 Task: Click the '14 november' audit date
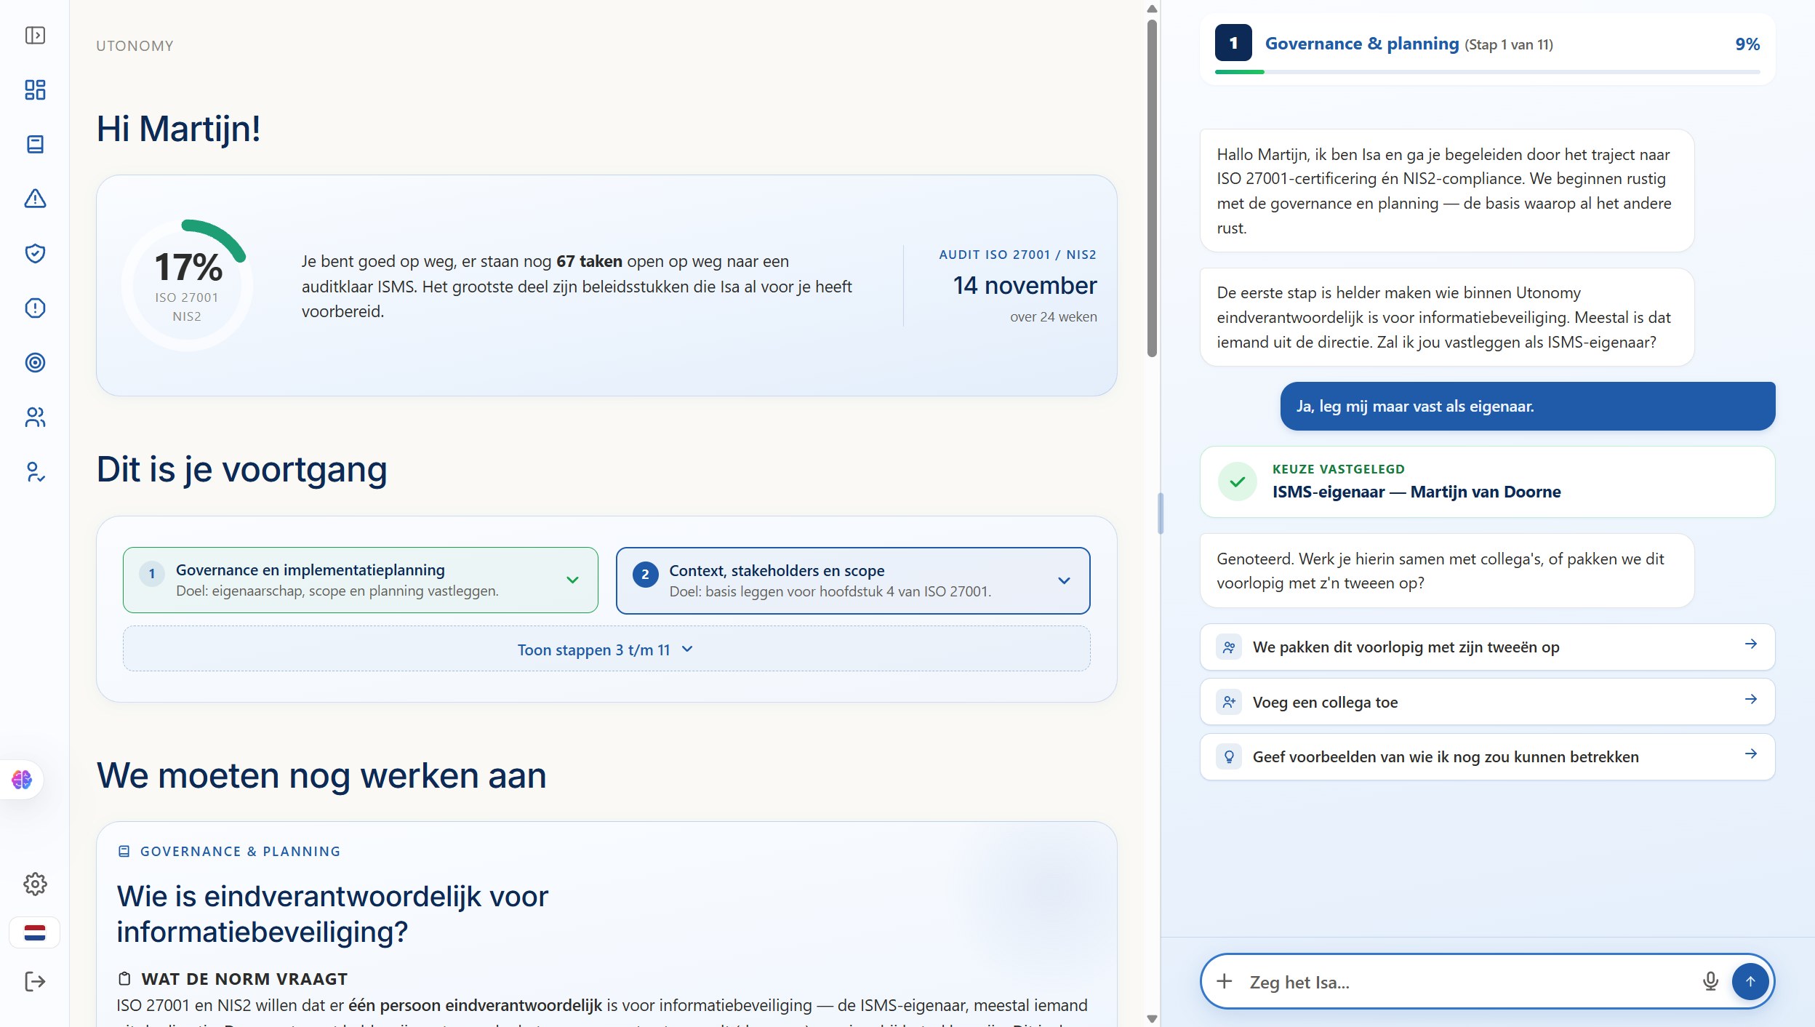[x=1025, y=285]
